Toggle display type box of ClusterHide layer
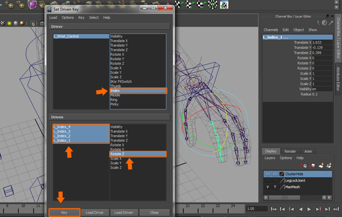The height and width of the screenshot is (217, 342). (275, 174)
